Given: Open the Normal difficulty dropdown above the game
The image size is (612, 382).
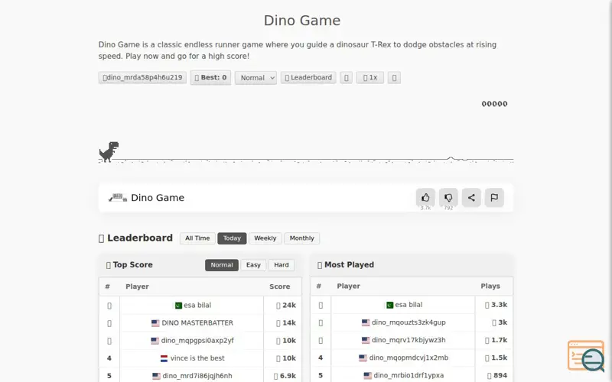Looking at the screenshot, I should coord(256,78).
